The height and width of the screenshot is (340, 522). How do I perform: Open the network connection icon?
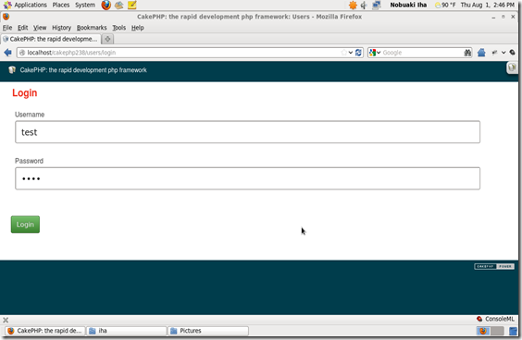(x=377, y=5)
